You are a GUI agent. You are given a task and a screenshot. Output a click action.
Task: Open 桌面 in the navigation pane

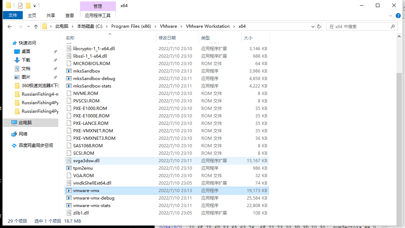tap(26, 52)
